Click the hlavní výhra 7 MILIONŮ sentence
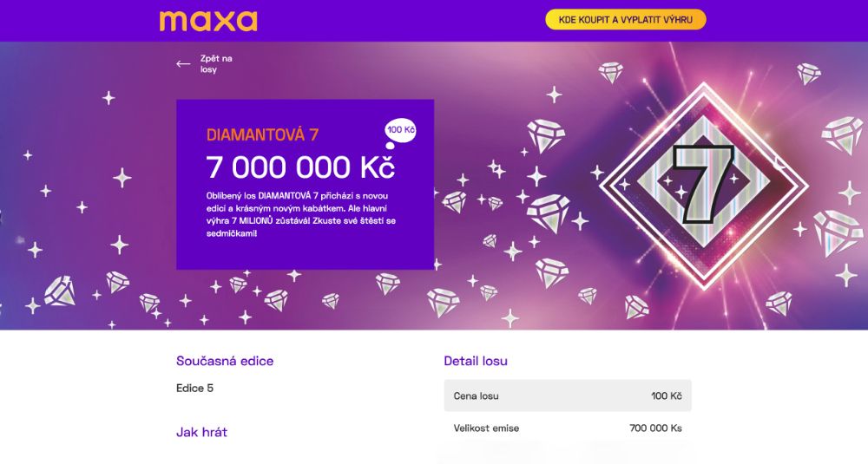The width and height of the screenshot is (868, 464). [x=295, y=221]
